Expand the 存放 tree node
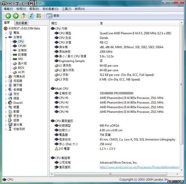This screenshot has height=184, width=186. pos(6,94)
